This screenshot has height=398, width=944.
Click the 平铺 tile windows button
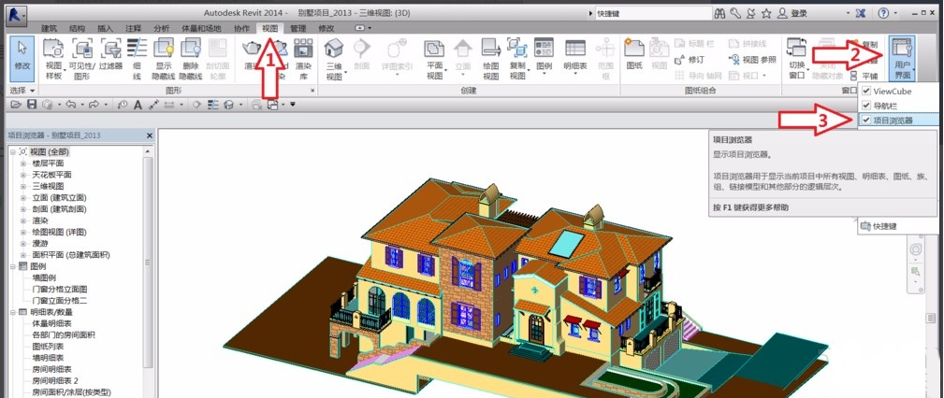click(x=864, y=76)
